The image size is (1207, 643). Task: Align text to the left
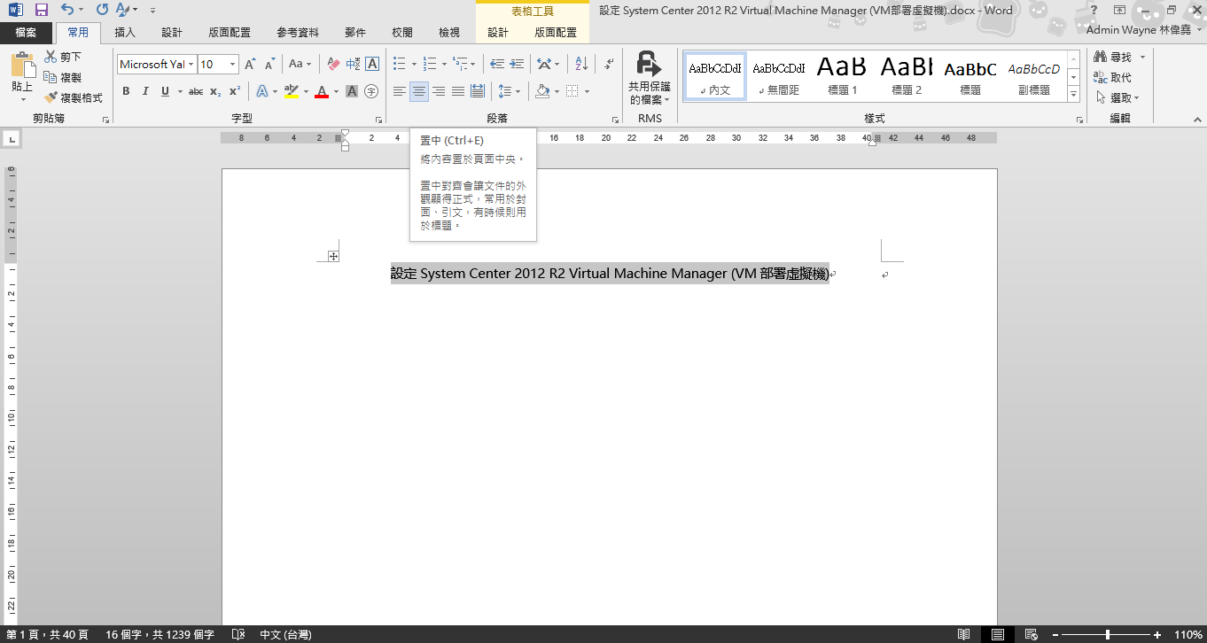400,91
